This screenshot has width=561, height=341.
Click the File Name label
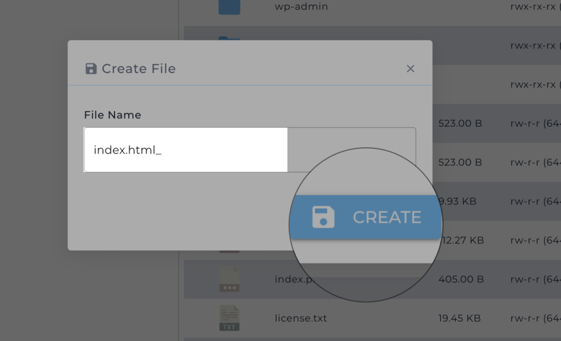click(x=112, y=115)
